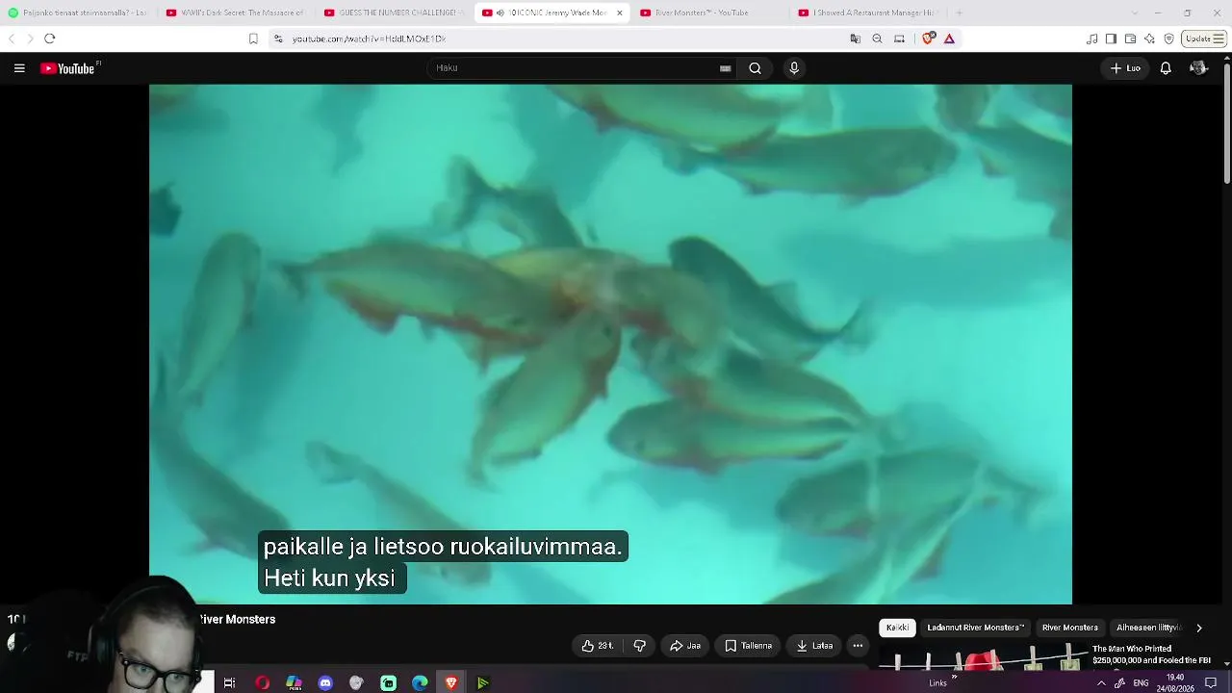Click the browser Update button
1232x693 pixels.
(1204, 38)
